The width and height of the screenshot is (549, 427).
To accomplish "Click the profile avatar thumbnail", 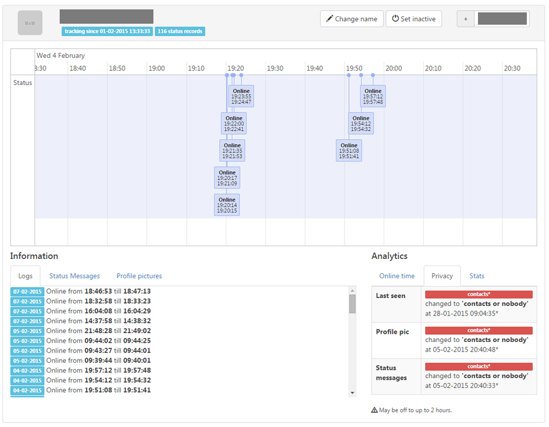I will click(x=30, y=23).
